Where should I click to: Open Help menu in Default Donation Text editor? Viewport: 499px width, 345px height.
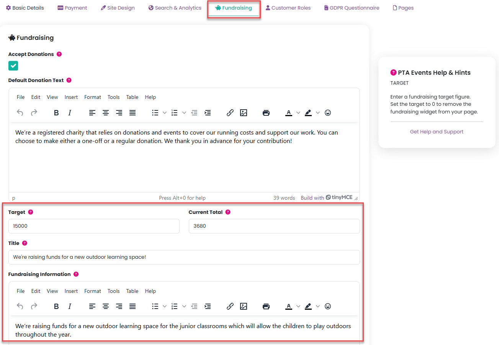coord(151,97)
